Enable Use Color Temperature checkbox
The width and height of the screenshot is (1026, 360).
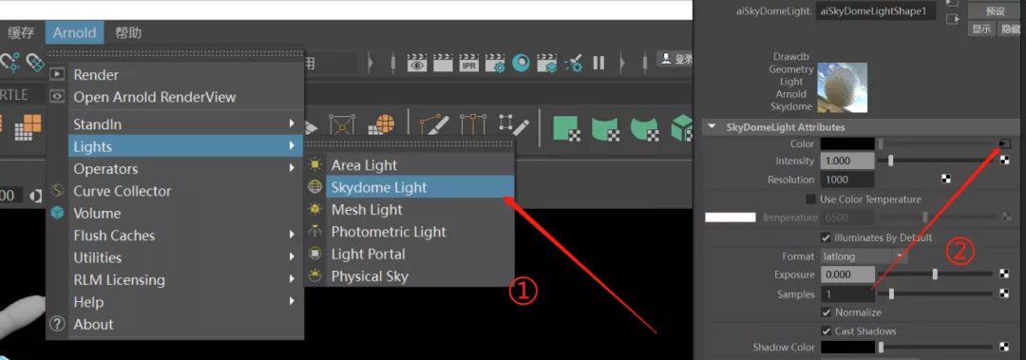(811, 199)
